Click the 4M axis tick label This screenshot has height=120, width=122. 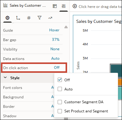(85, 44)
